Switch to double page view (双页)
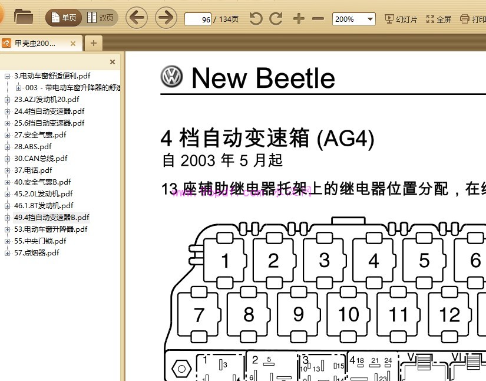 [100, 17]
